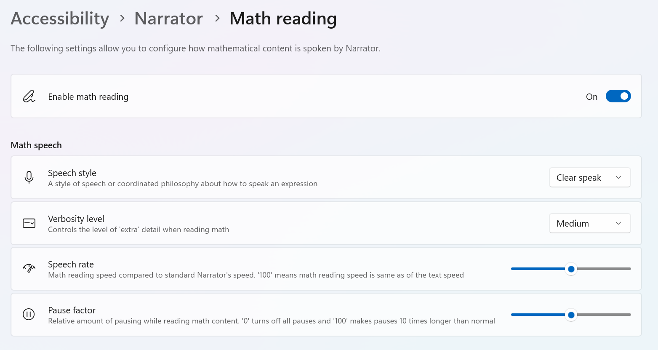Click the Pause factor pause icon
This screenshot has width=658, height=350.
tap(29, 314)
